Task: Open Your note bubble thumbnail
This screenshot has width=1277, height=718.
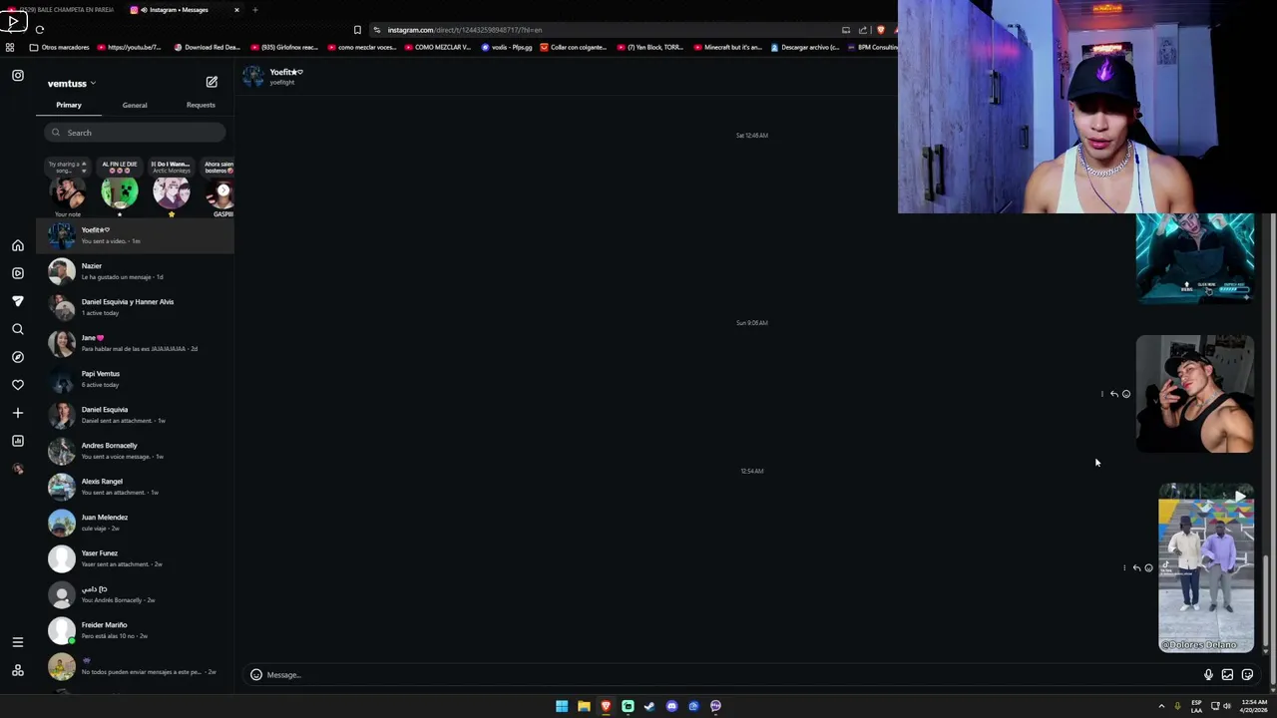Action: pos(68,191)
